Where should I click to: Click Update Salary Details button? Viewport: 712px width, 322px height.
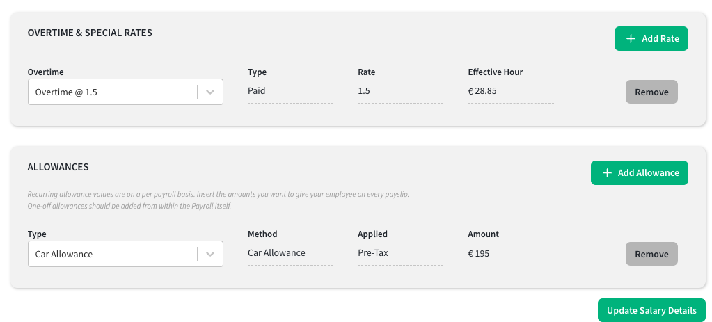(x=651, y=310)
